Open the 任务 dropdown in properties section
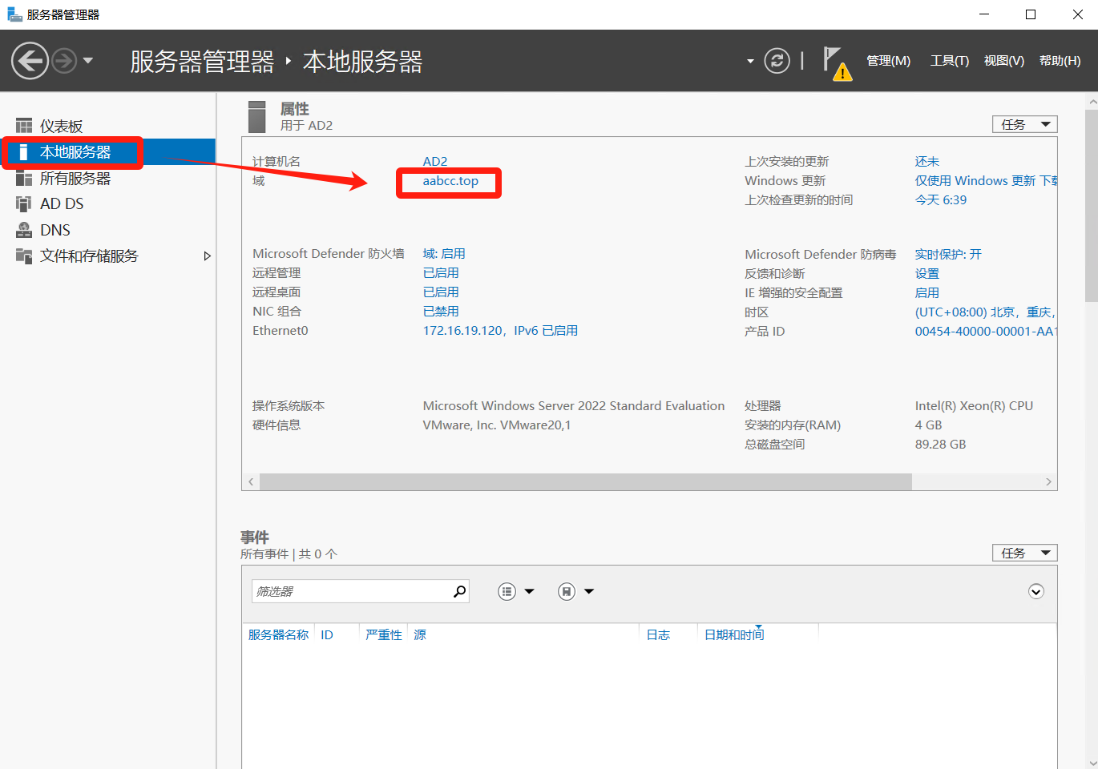The height and width of the screenshot is (769, 1098). coord(1024,124)
